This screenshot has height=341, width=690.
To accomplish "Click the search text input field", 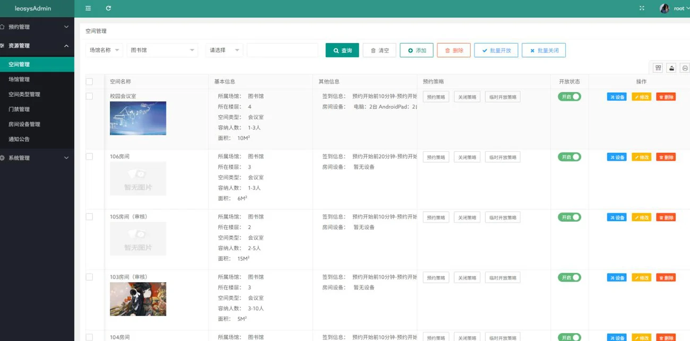I will coord(282,50).
